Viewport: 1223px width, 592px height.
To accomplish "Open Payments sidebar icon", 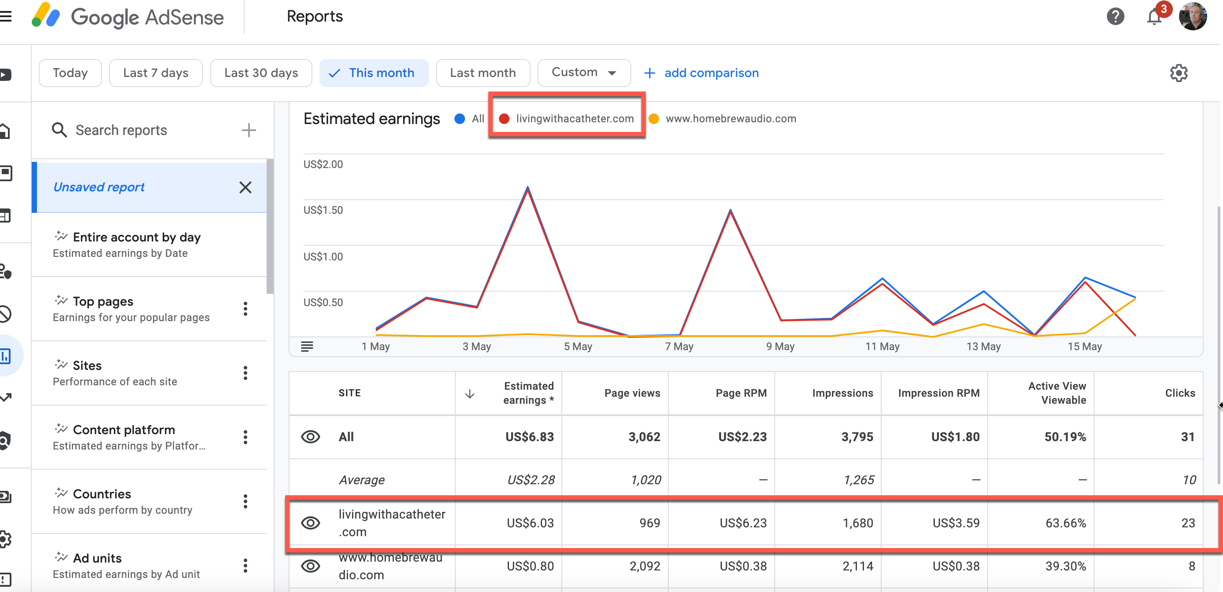I will 6,497.
